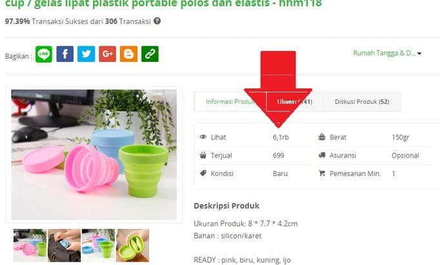Copy product link with chain icon
This screenshot has height=265, width=440.
coord(150,54)
